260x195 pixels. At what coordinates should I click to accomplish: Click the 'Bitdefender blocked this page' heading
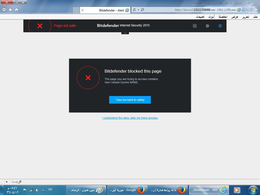coord(133,71)
